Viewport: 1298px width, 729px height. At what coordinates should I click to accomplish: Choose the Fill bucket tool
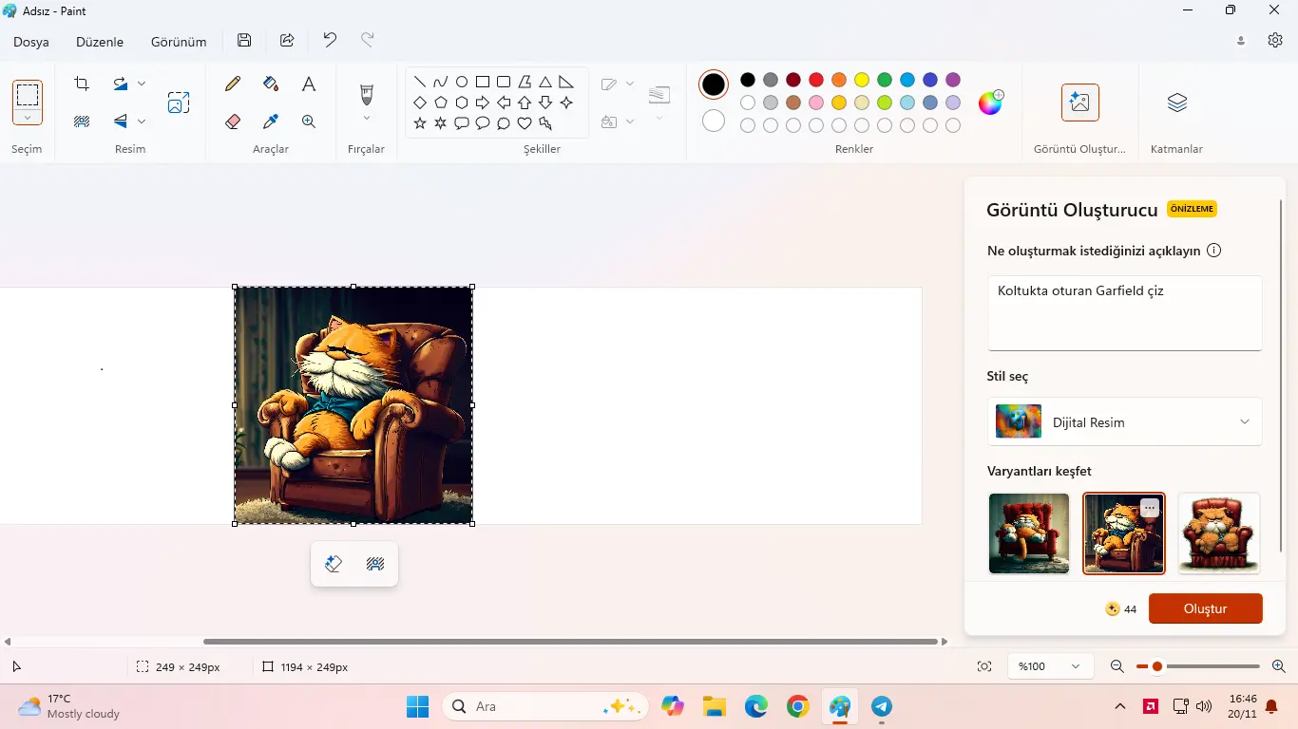coord(271,84)
